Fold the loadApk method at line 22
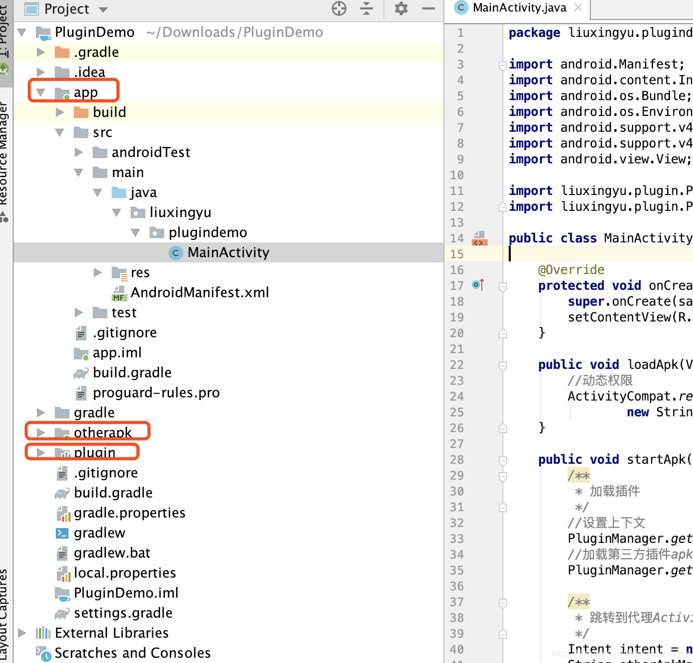This screenshot has height=663, width=693. click(502, 366)
